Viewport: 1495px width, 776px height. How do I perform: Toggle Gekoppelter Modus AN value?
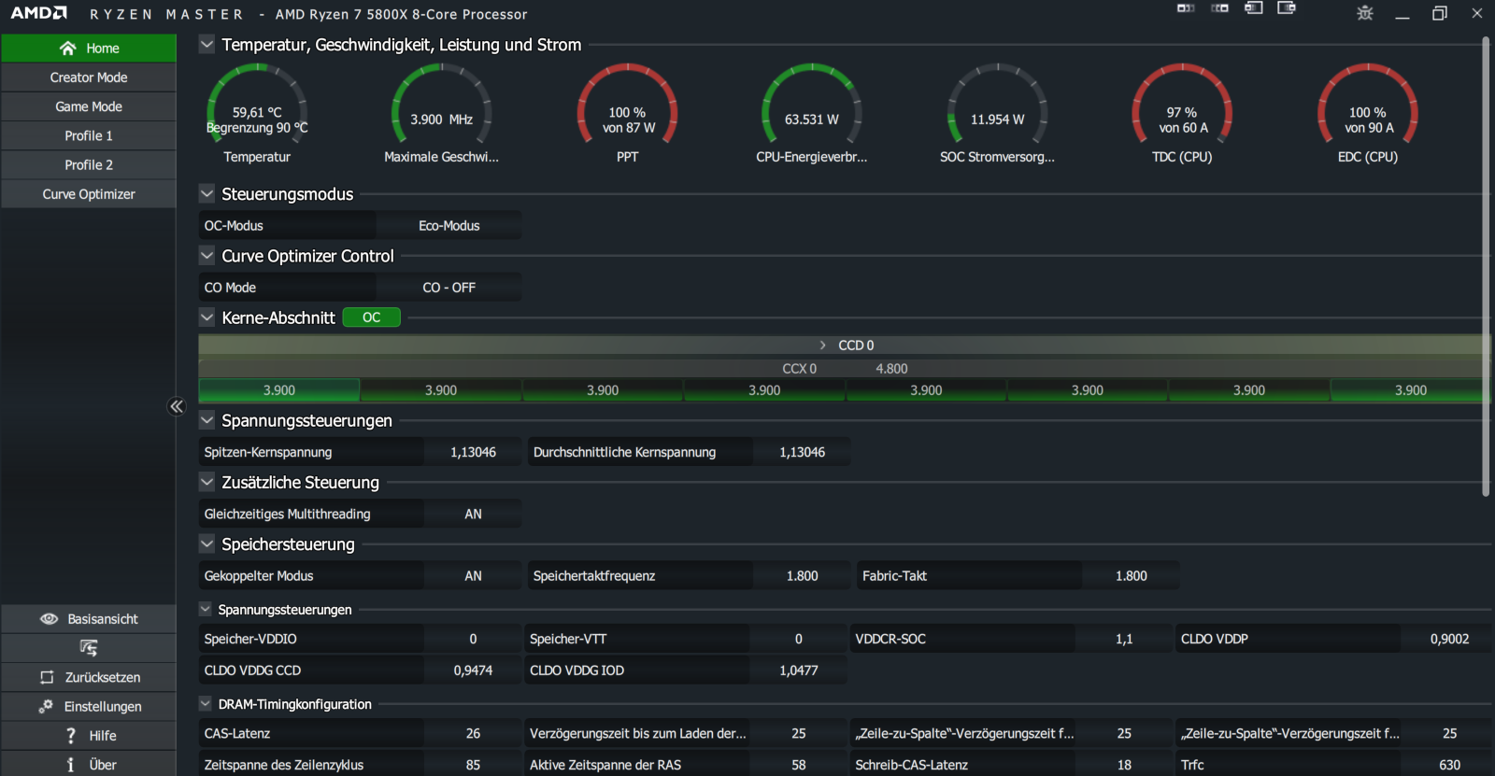click(x=474, y=576)
